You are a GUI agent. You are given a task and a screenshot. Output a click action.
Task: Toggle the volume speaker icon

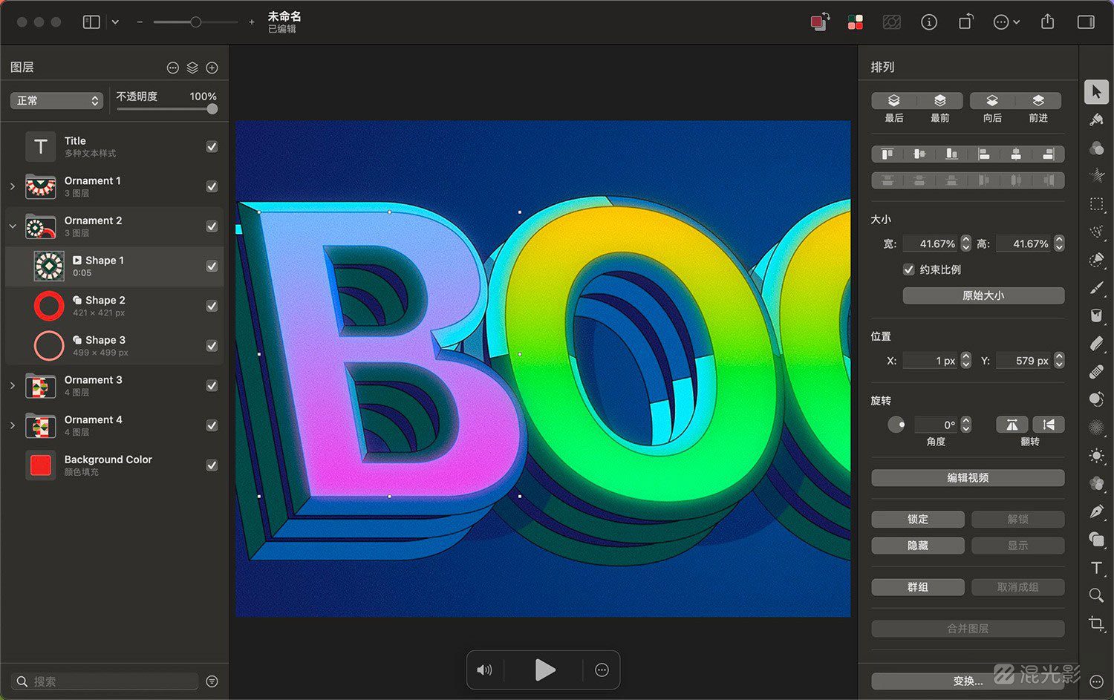click(x=484, y=670)
